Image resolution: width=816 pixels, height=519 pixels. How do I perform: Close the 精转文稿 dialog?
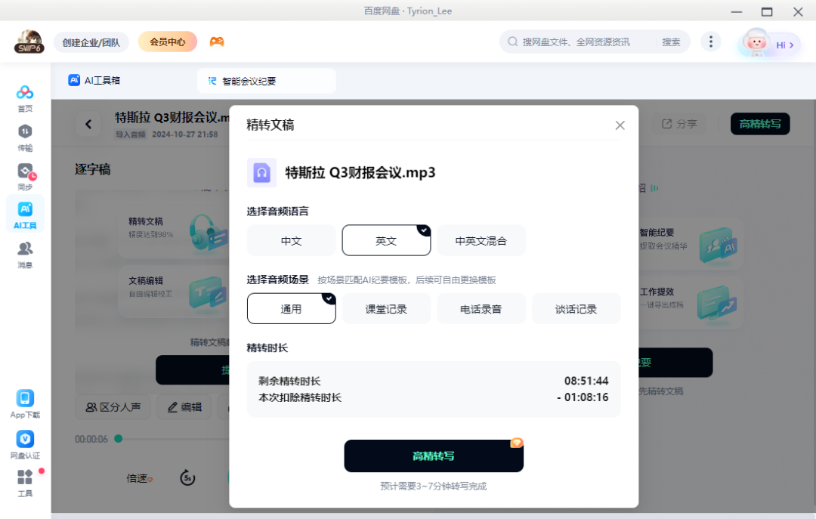point(620,125)
